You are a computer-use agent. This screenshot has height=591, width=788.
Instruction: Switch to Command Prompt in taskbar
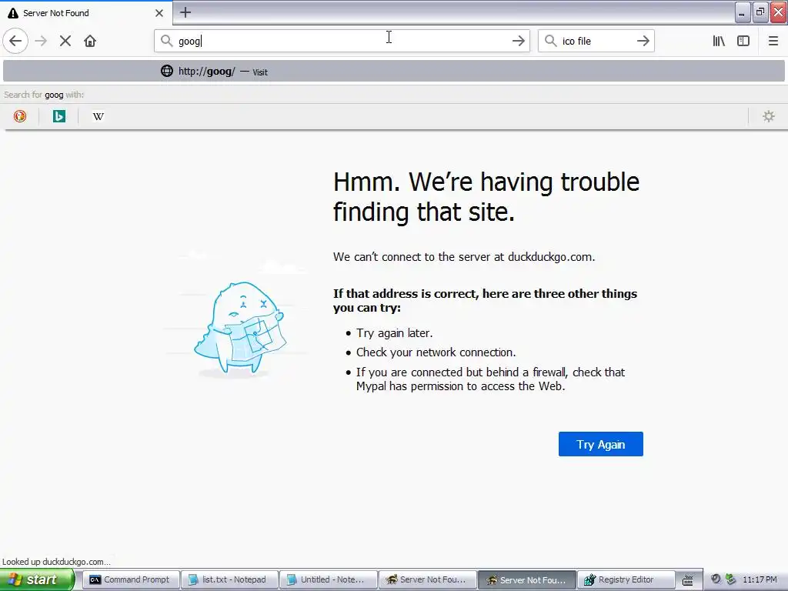pyautogui.click(x=131, y=580)
